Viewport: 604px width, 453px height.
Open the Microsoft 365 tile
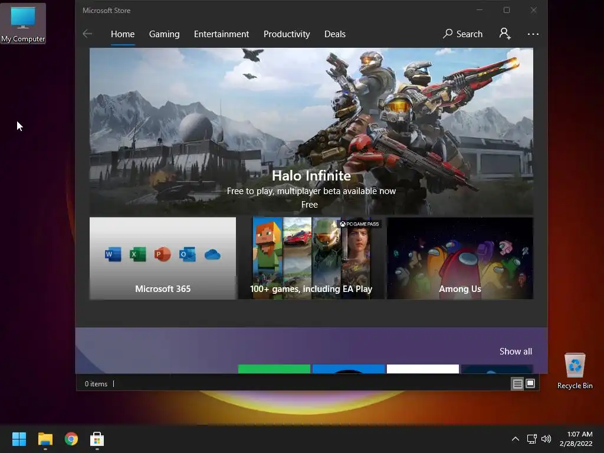click(163, 258)
